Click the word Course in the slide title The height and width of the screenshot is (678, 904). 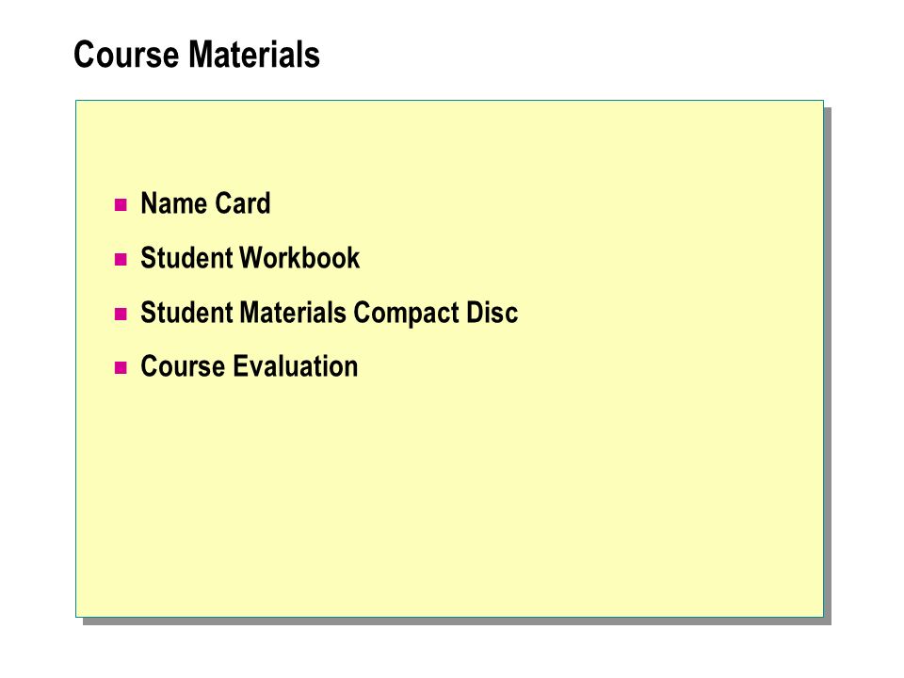126,55
